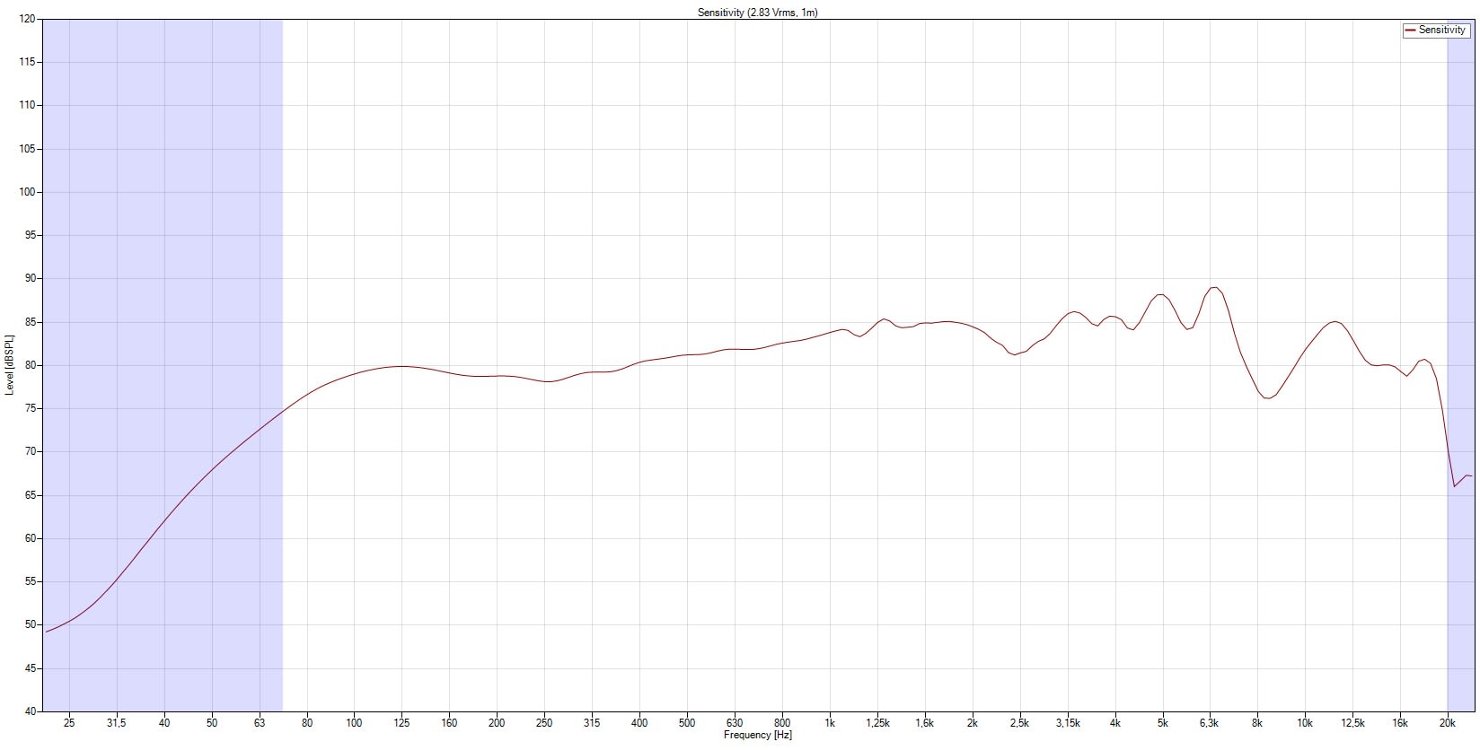Click the 120 label on level axis

point(28,19)
